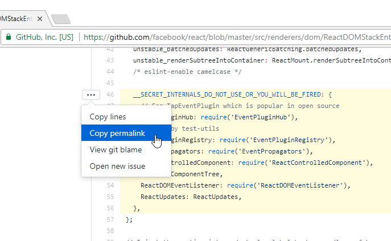Select View git blame option
This screenshot has width=391, height=241.
pyautogui.click(x=126, y=149)
